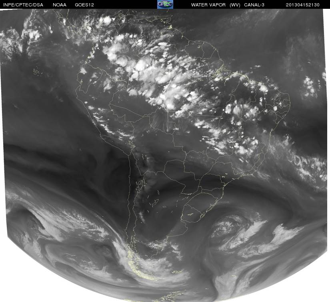Image resolution: width=330 pixels, height=302 pixels.
Task: Click the WATER VAPOR header text
Action: click(x=208, y=5)
